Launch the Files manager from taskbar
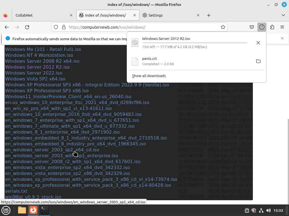The image size is (289, 216). click(x=22, y=210)
